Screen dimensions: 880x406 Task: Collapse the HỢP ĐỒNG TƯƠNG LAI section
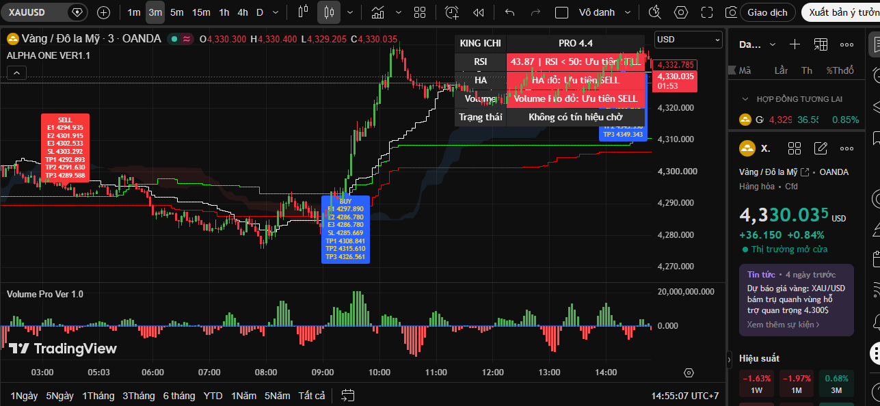coord(745,99)
